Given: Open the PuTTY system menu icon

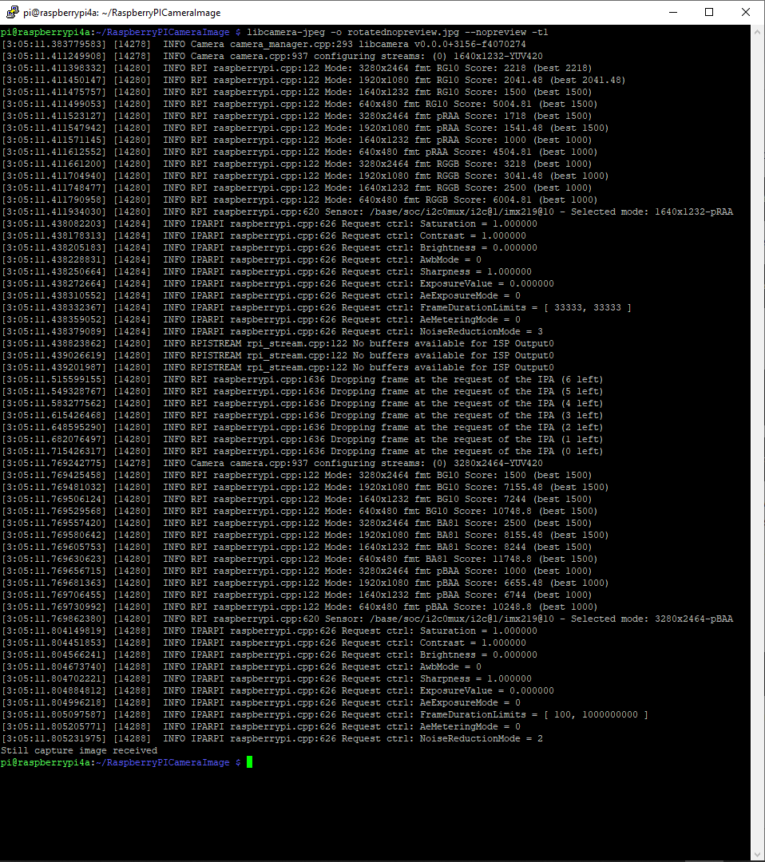Looking at the screenshot, I should pos(11,13).
